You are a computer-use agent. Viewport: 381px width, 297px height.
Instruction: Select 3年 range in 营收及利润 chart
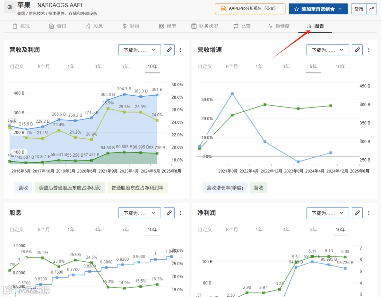point(98,66)
